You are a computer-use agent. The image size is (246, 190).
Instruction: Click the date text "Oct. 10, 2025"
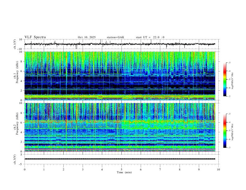click(87, 37)
